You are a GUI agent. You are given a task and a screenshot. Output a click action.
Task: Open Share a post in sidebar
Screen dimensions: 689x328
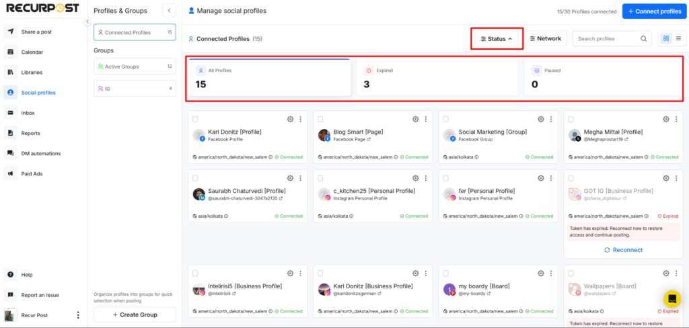point(36,32)
